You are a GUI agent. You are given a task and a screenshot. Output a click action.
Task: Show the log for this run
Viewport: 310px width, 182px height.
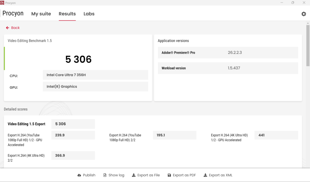pyautogui.click(x=114, y=175)
